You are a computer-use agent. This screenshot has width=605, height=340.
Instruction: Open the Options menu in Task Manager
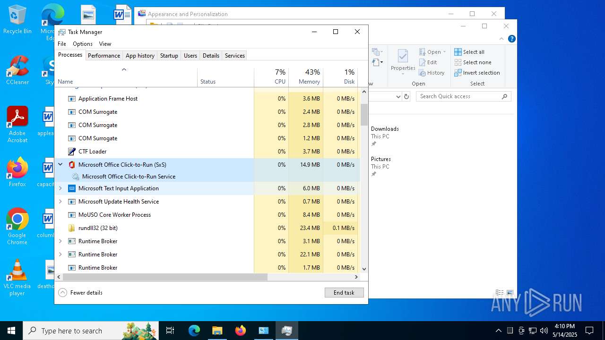click(x=83, y=44)
